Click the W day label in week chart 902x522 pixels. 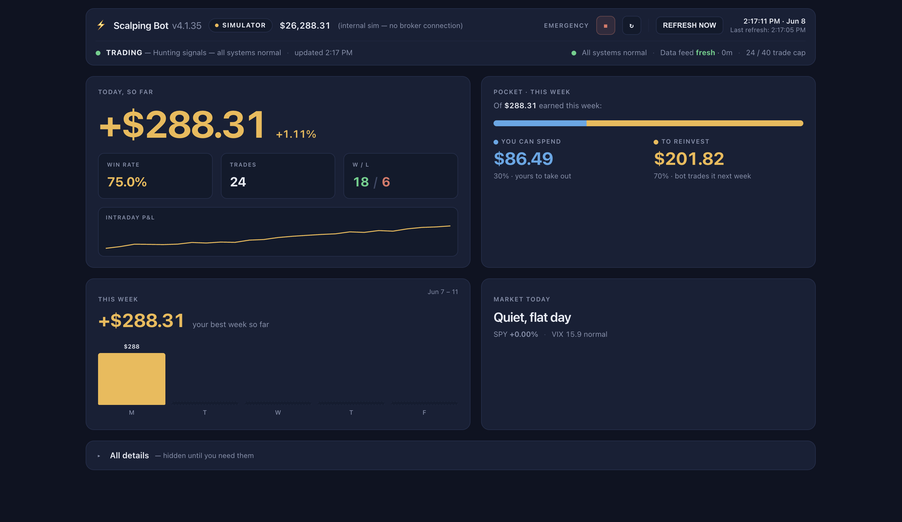click(278, 412)
